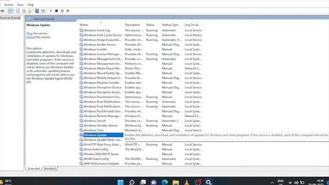Click the Windows Event Log gear icon

(x=81, y=30)
